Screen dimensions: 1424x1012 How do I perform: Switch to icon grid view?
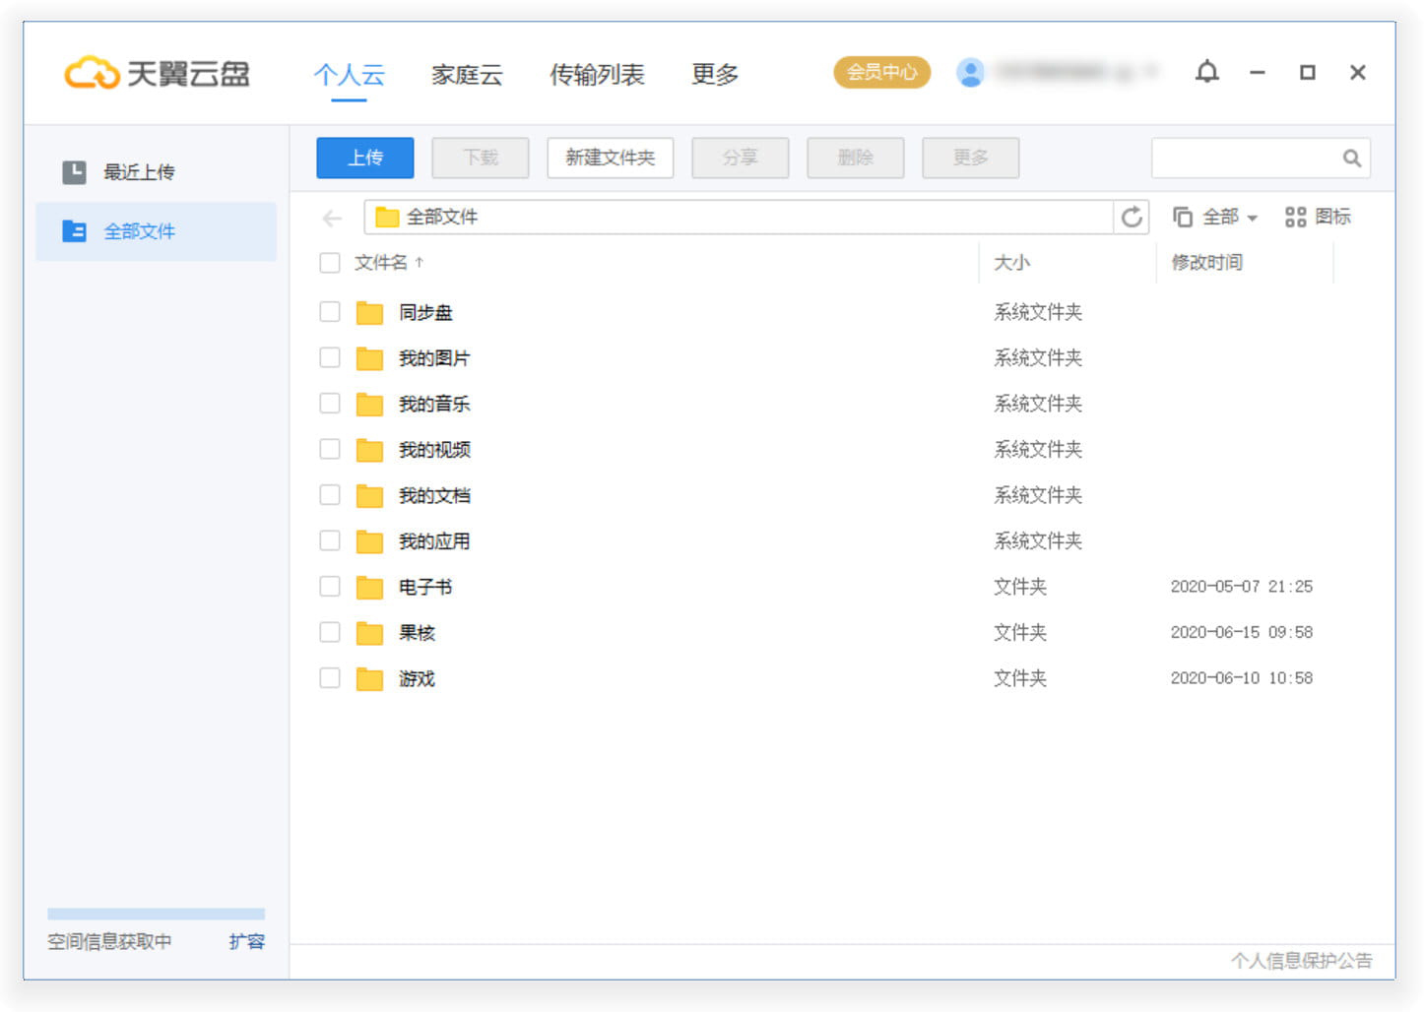coord(1317,217)
